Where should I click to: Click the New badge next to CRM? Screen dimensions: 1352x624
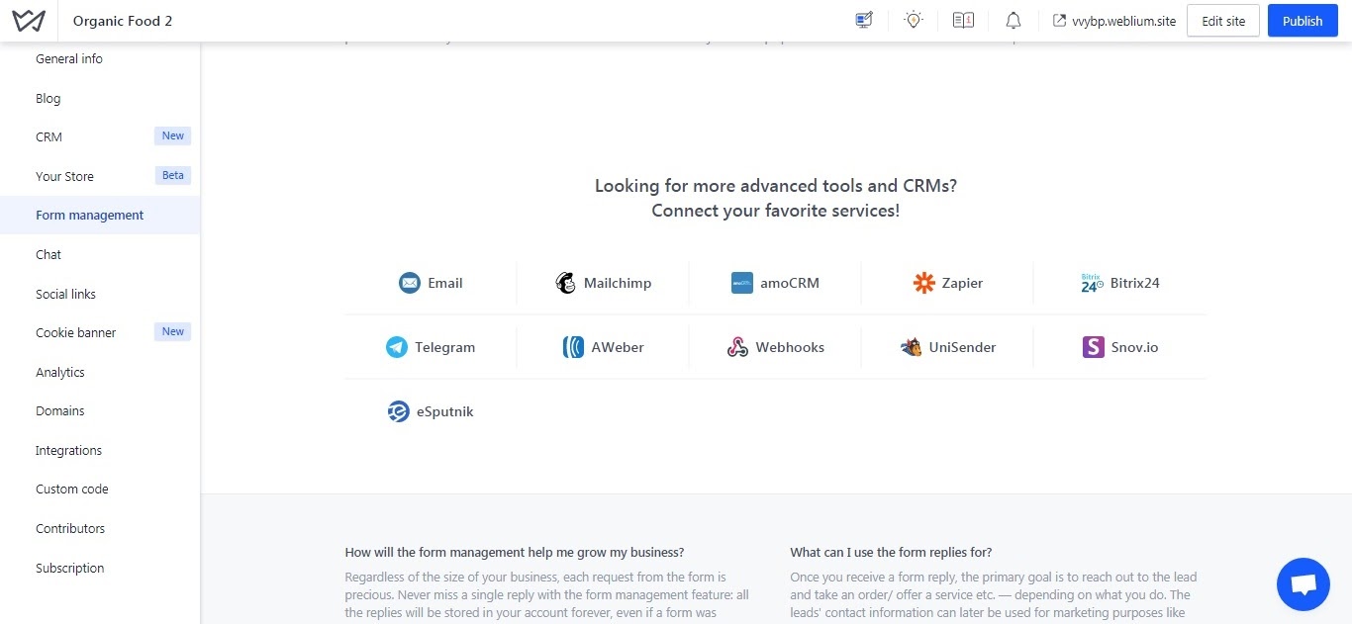click(x=173, y=136)
